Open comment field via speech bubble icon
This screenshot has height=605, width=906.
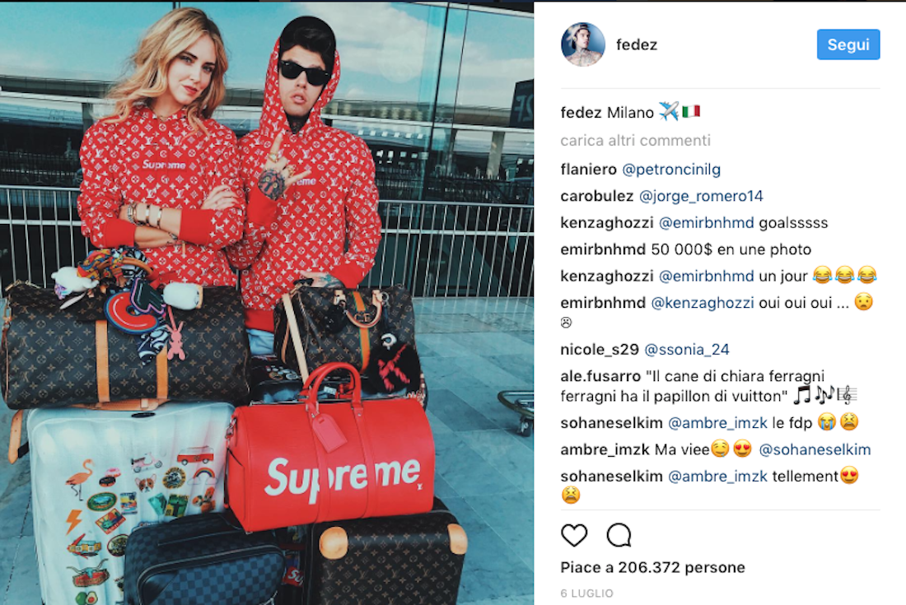click(619, 535)
